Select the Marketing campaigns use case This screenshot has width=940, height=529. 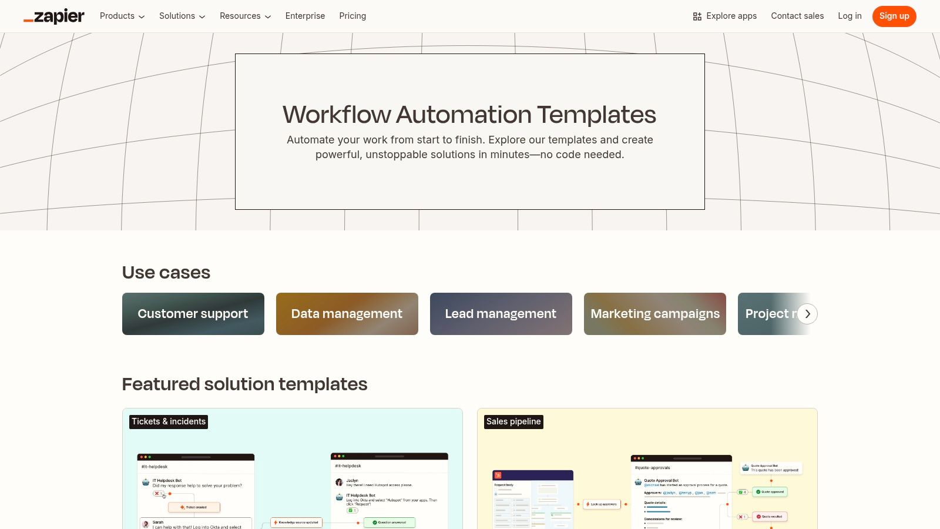point(654,313)
